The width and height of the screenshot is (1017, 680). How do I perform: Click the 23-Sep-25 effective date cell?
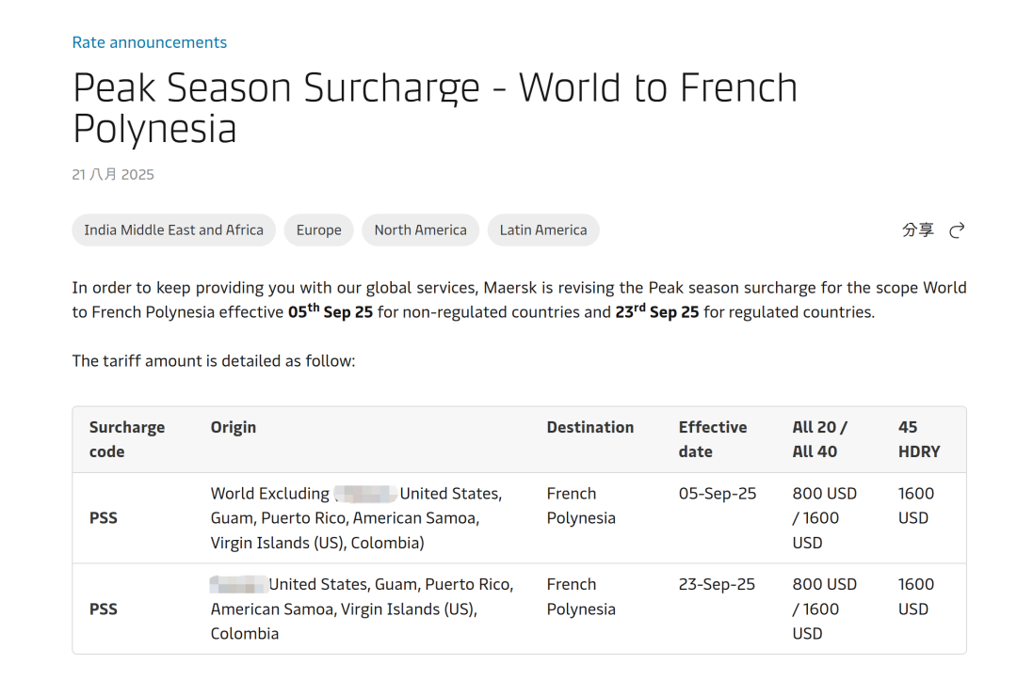[717, 584]
